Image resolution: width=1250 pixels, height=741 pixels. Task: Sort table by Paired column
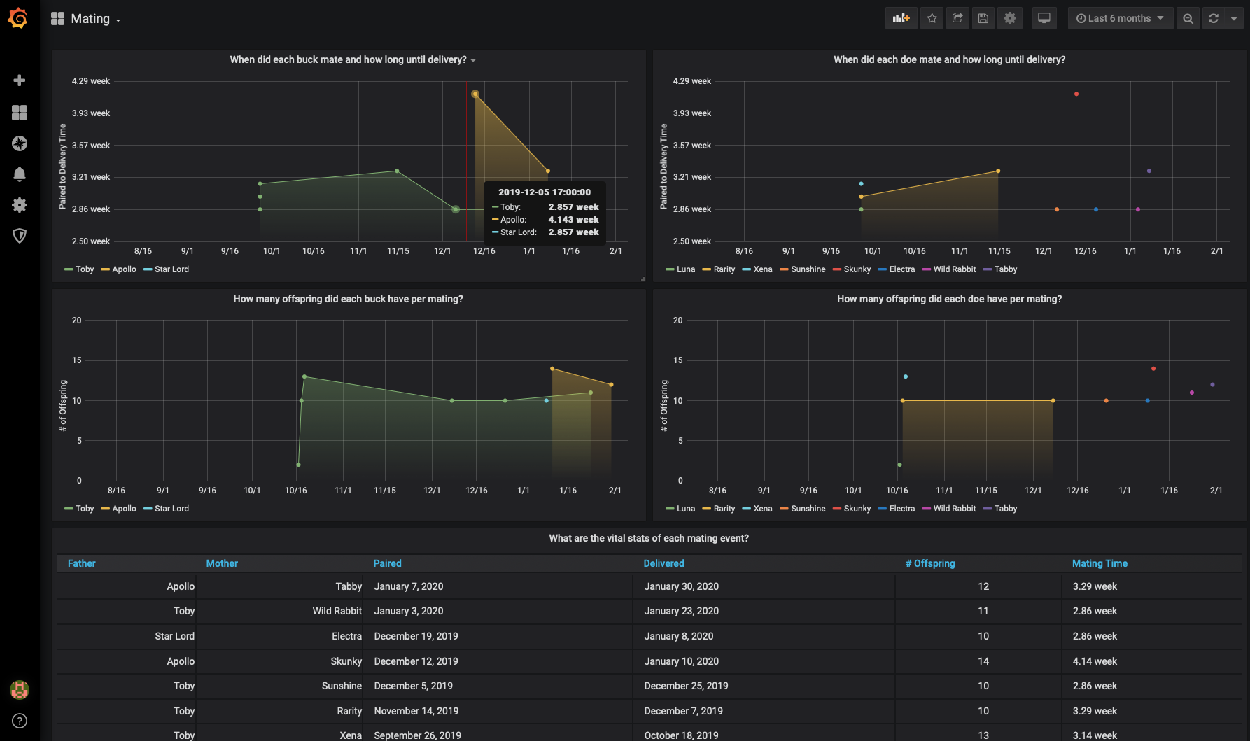[387, 563]
